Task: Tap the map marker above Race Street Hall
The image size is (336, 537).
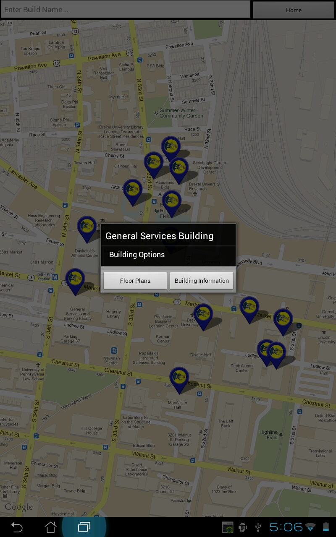Action: coord(170,146)
